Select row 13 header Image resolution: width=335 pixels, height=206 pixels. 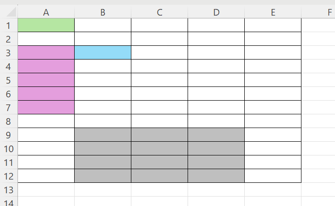[9, 189]
